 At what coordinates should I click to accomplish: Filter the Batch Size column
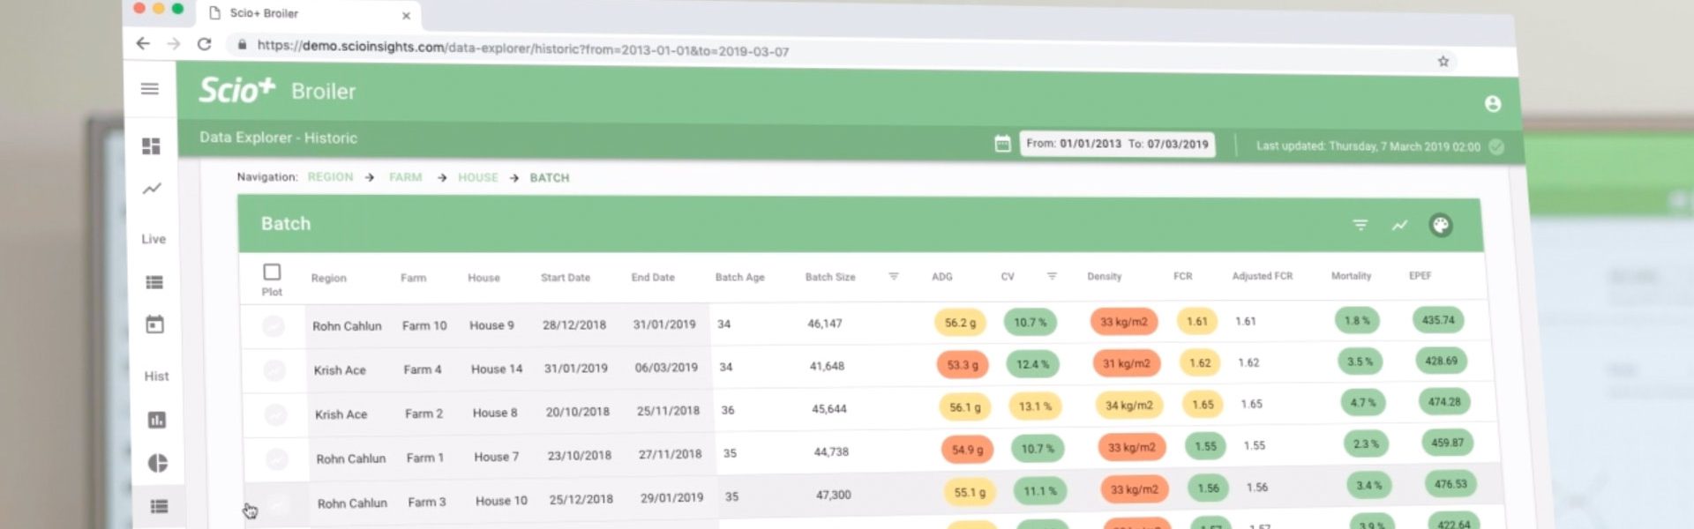point(894,277)
